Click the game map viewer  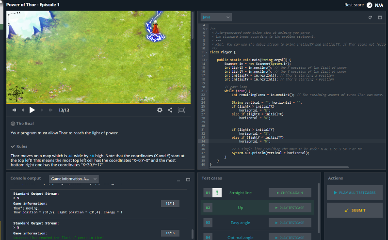pos(98,57)
